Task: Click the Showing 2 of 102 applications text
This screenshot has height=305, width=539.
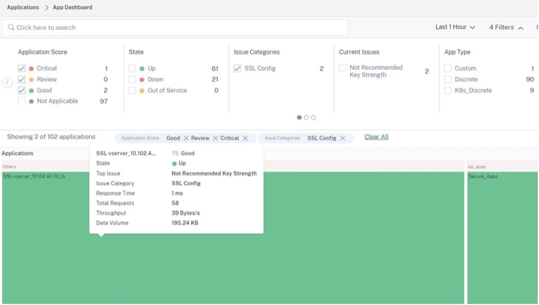Action: (x=51, y=137)
